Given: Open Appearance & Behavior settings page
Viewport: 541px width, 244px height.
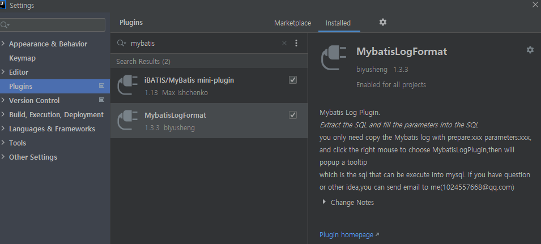Looking at the screenshot, I should (48, 44).
